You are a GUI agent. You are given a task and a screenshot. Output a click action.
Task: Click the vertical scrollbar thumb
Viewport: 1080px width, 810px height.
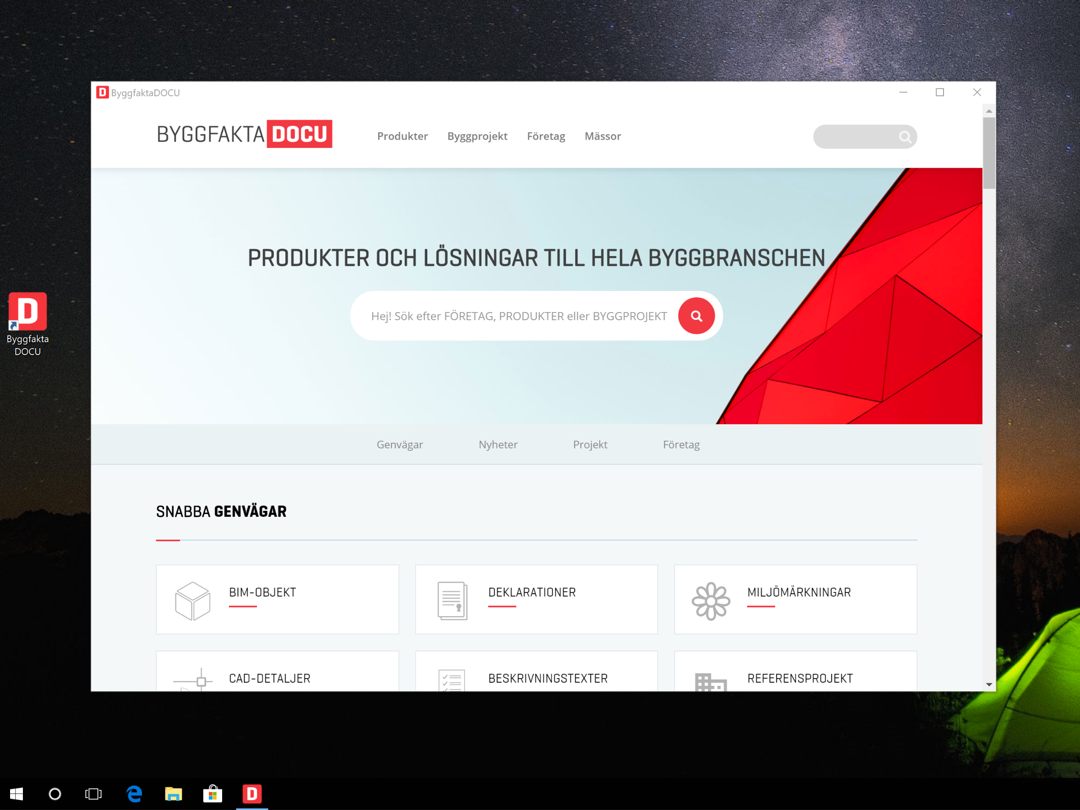[x=989, y=153]
